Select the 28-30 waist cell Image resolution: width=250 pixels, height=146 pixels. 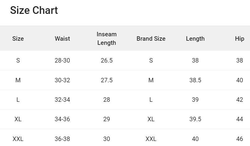(62, 60)
